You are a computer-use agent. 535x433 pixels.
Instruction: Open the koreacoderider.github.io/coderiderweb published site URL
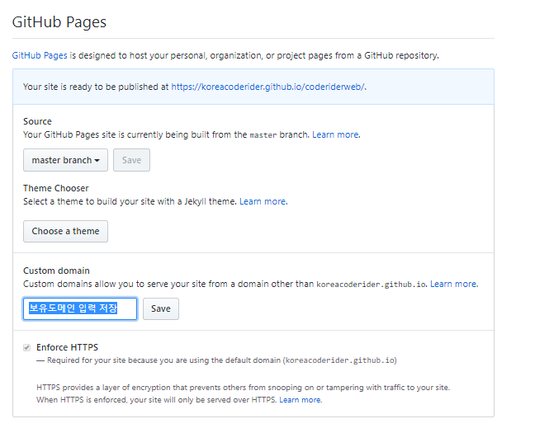(x=267, y=87)
